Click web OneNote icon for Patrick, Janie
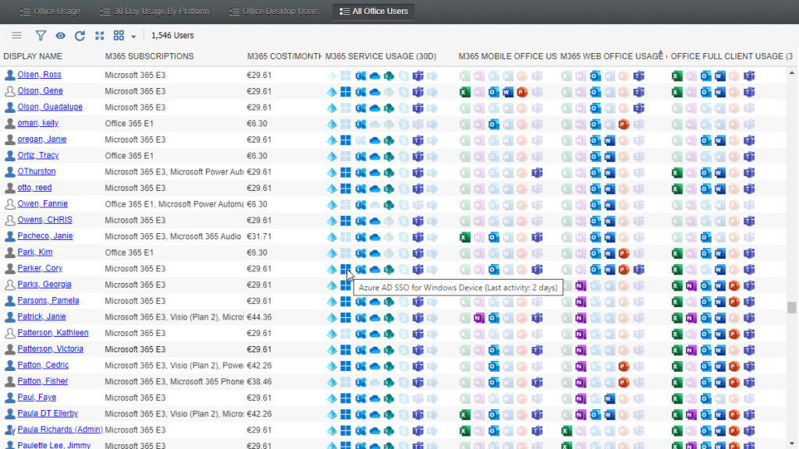 click(581, 318)
